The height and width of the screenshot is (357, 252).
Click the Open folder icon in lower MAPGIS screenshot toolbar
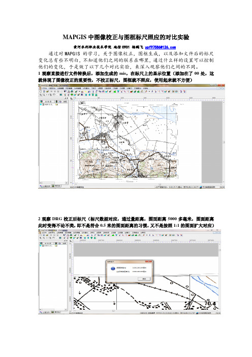(x=47, y=235)
